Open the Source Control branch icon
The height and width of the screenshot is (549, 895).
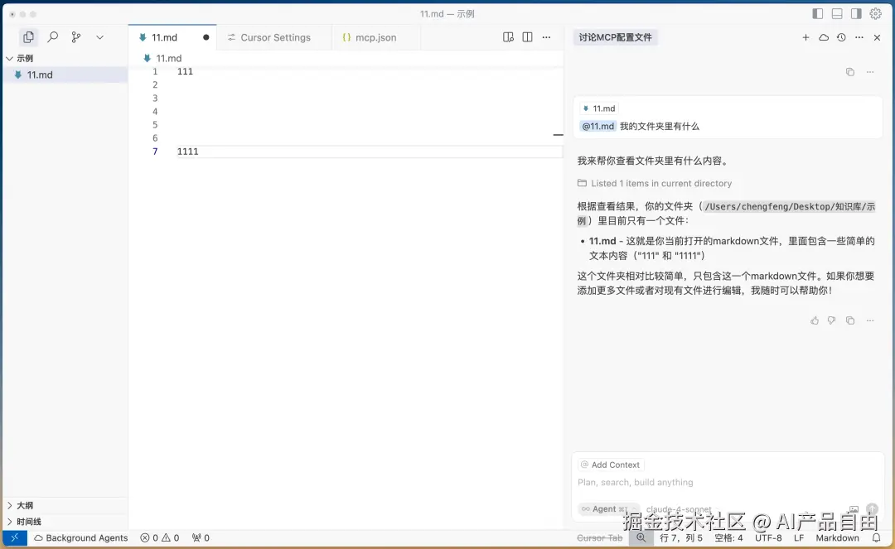[76, 37]
